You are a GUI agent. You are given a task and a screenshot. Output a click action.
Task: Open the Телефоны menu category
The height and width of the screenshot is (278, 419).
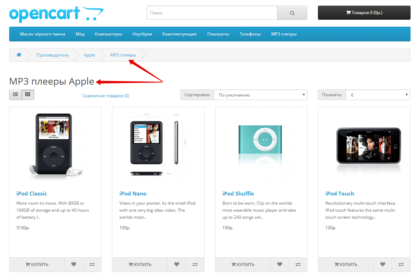pyautogui.click(x=250, y=34)
